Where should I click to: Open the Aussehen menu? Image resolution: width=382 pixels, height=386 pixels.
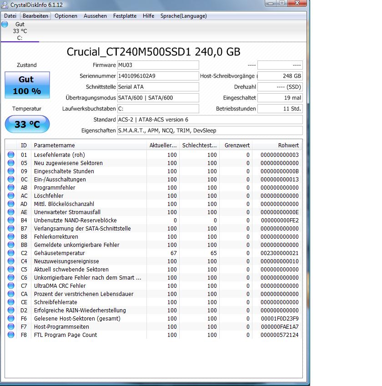(x=95, y=16)
